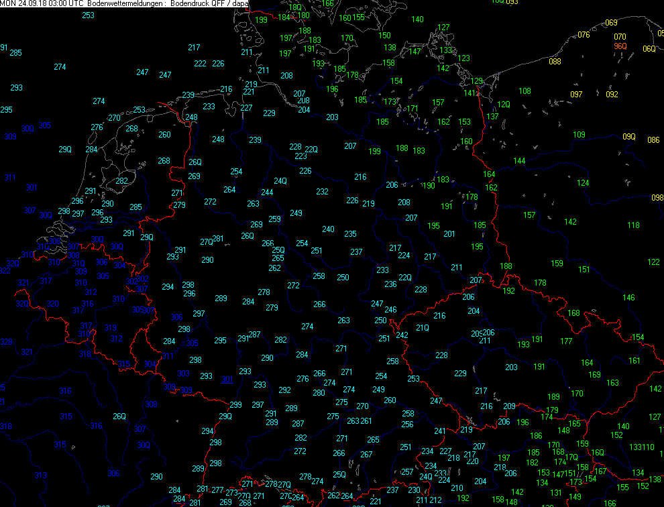Screen dimensions: 664x507
Task: Click the 092 station reading
Action: click(612, 95)
